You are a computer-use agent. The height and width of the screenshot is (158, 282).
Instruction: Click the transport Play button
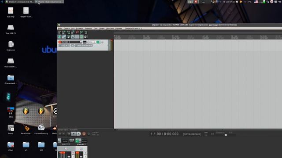[74, 134]
